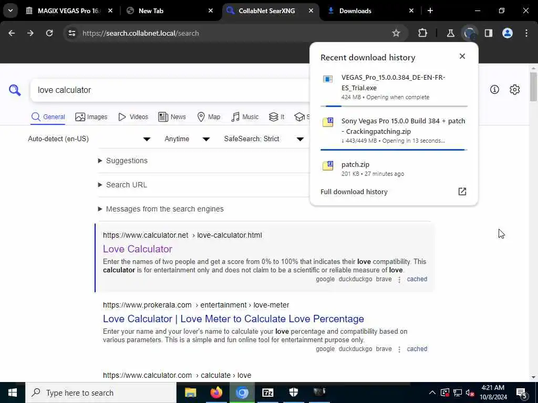
Task: Open a new browser tab with plus
Action: (x=430, y=10)
